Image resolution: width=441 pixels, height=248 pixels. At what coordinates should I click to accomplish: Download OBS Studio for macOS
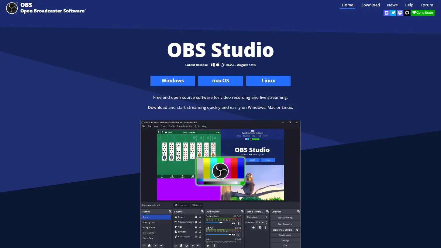point(220,81)
